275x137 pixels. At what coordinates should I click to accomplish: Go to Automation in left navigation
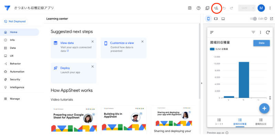[x=17, y=72]
